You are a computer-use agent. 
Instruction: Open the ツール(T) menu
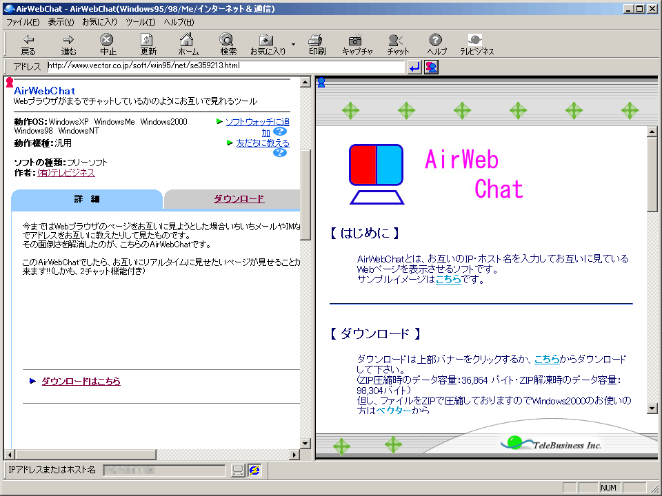click(141, 22)
